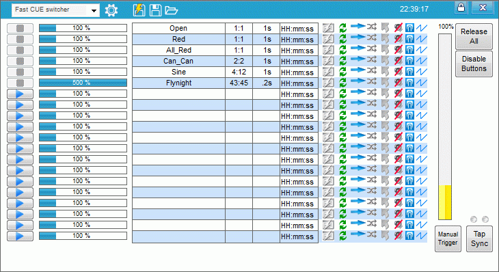Click the quick save lightning icon

(x=139, y=10)
